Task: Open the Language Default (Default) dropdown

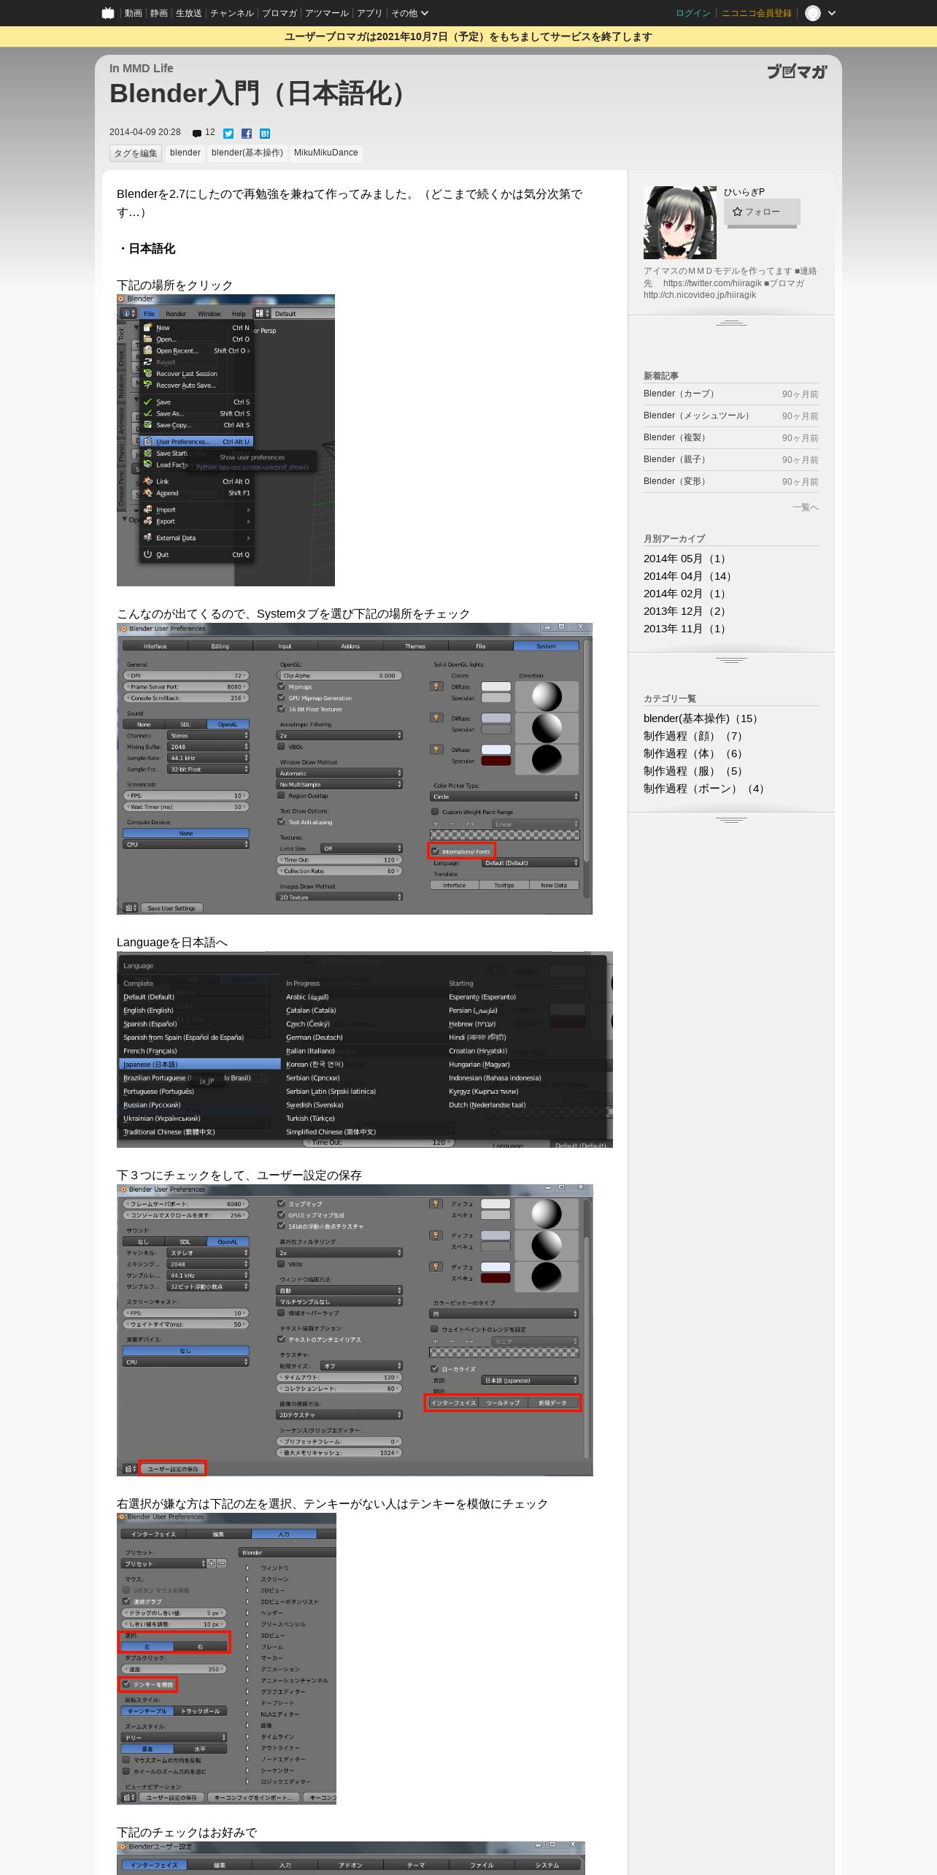Action: [x=531, y=863]
